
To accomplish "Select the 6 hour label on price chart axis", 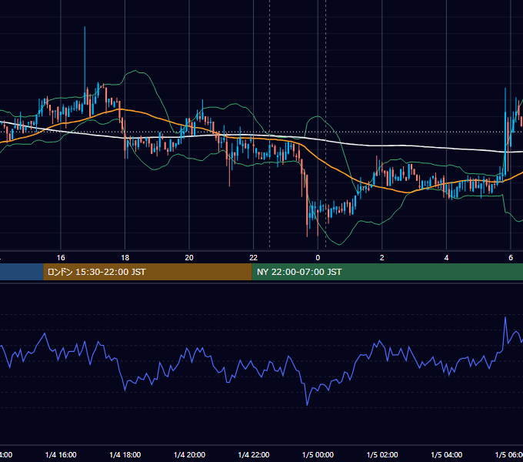I will [x=511, y=258].
